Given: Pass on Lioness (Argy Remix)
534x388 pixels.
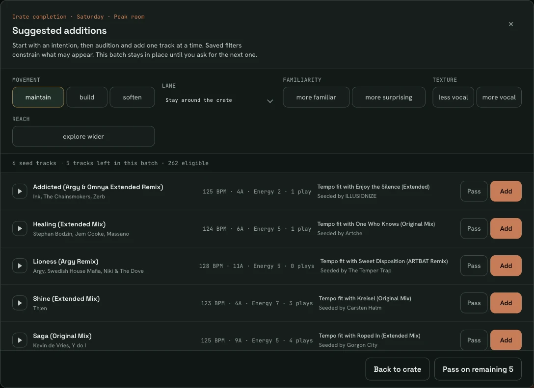Looking at the screenshot, I should [474, 266].
